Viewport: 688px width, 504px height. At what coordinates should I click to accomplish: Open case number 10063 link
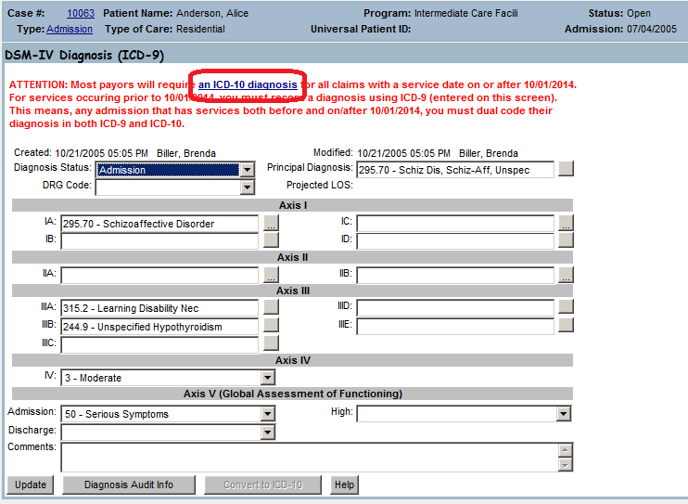81,14
